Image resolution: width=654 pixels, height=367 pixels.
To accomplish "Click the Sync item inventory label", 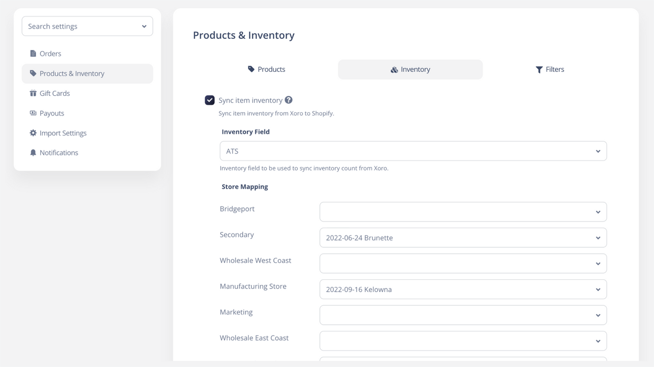I will point(250,100).
